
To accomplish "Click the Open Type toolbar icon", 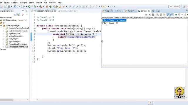I will 56,6.
